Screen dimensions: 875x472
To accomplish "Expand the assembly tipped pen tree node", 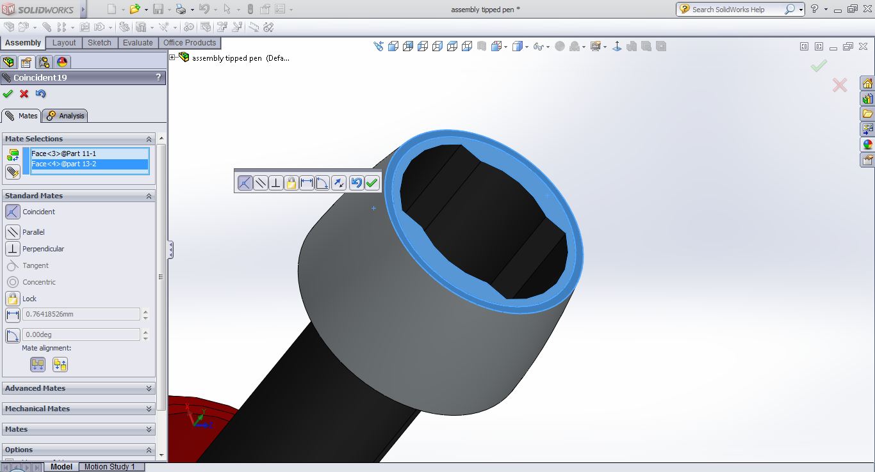I will pyautogui.click(x=172, y=58).
